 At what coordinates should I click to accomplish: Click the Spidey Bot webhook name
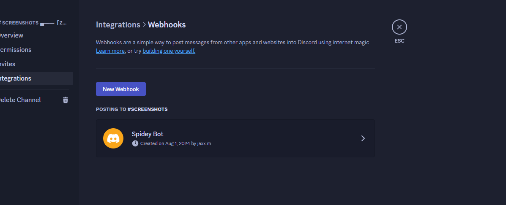148,134
